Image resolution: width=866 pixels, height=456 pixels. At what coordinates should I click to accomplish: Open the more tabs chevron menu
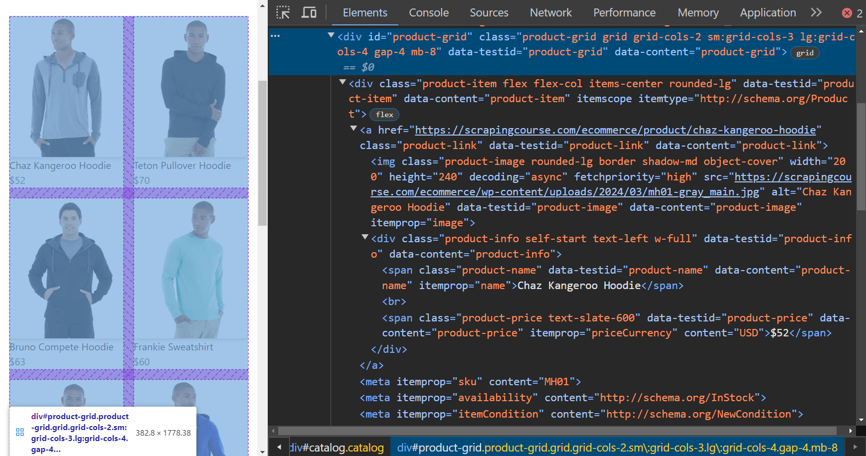tap(816, 12)
